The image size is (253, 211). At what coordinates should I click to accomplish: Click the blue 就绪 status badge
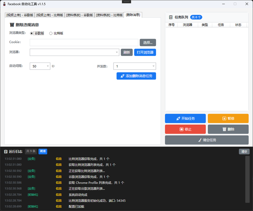pyautogui.click(x=43, y=151)
